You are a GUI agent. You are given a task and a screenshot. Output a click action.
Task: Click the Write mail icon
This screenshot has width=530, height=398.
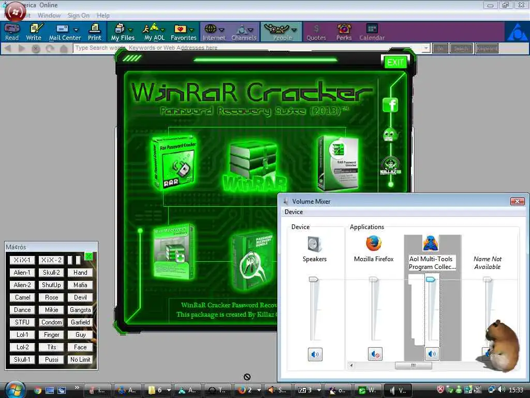[34, 32]
